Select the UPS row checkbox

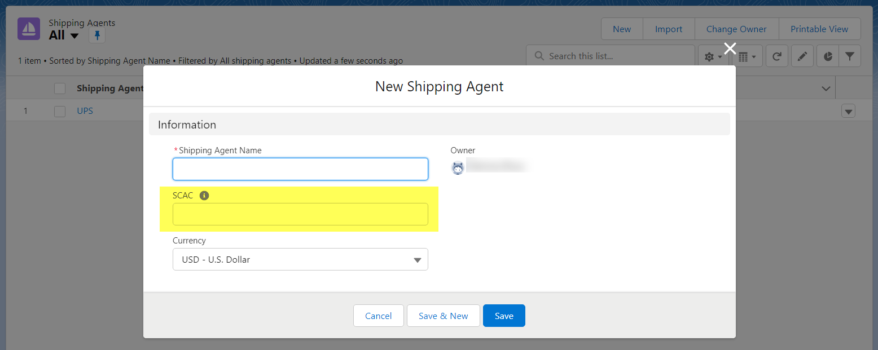pos(60,111)
